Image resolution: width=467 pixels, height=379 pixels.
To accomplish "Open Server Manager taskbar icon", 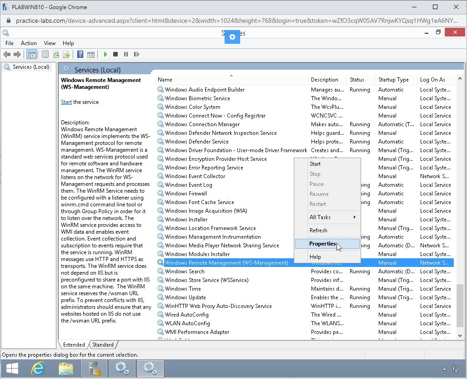I will point(94,369).
